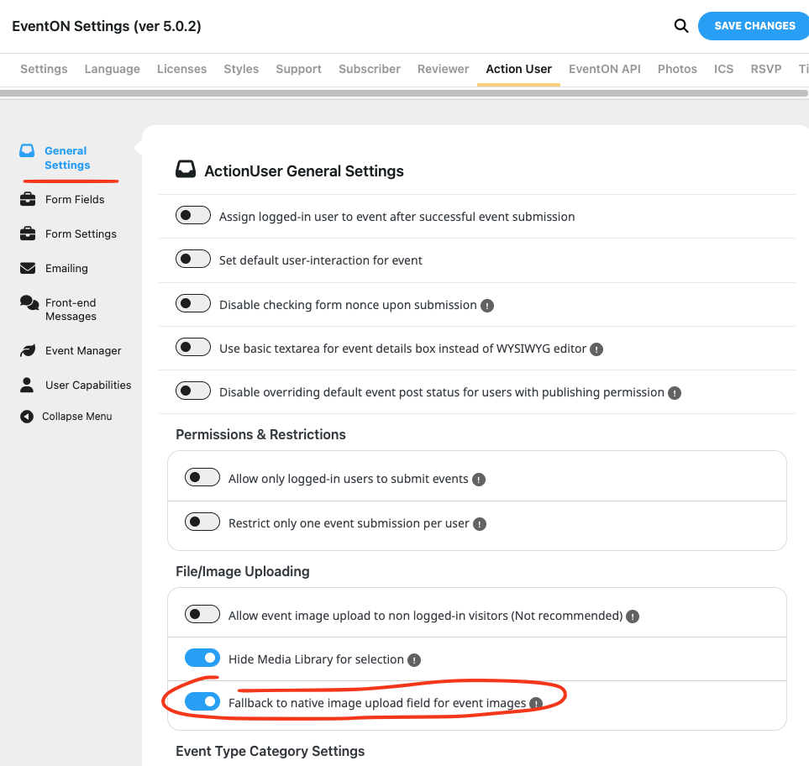Click the Save Changes button
The height and width of the screenshot is (766, 809).
[x=754, y=26]
